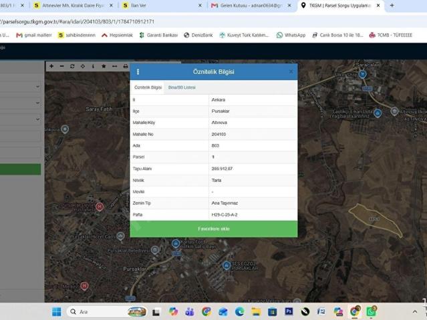Click the Lastikçi Erkan Usta map marker
The height and width of the screenshot is (320, 427).
(378, 113)
